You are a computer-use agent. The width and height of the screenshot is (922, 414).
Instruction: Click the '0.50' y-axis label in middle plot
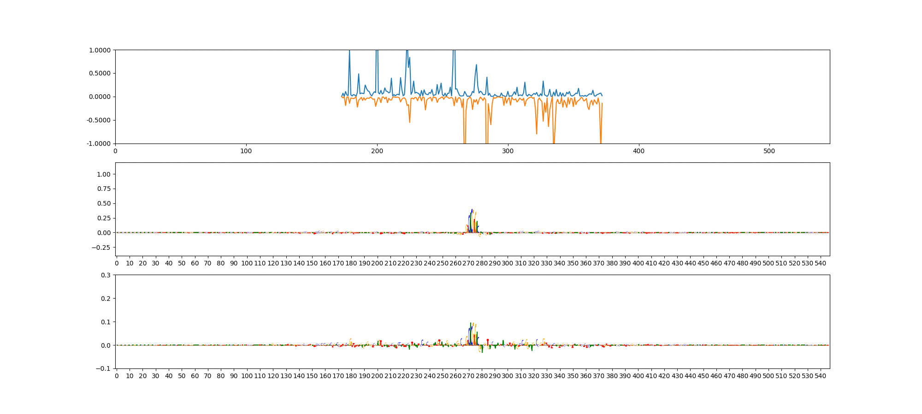point(104,204)
